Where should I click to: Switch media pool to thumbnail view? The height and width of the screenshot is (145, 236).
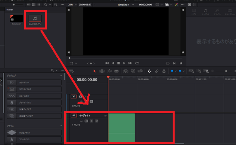click(x=34, y=5)
